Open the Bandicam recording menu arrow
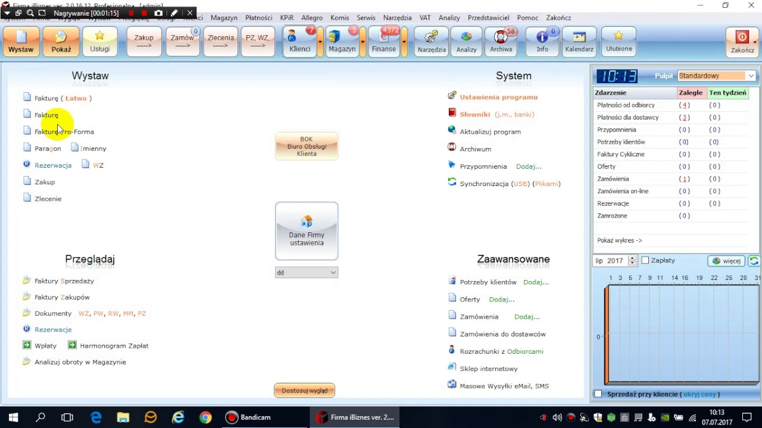762x428 pixels. click(8, 12)
